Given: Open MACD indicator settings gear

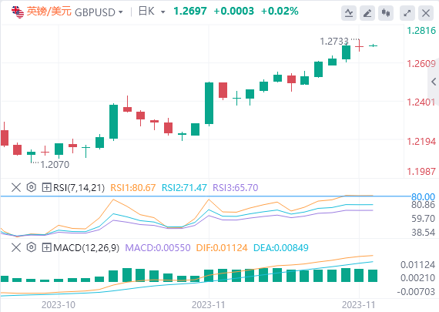Looking at the screenshot, I should coord(32,247).
